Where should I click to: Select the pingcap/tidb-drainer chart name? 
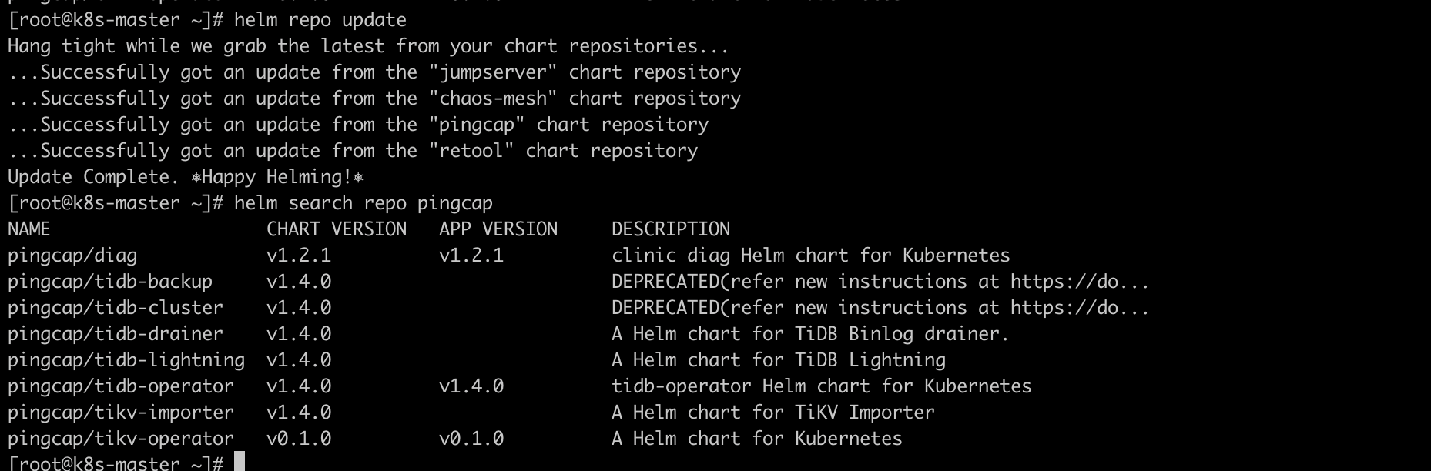tap(116, 334)
